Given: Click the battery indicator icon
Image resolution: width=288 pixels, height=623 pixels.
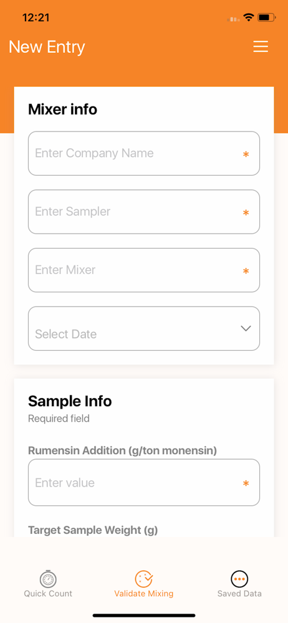Looking at the screenshot, I should tap(266, 17).
